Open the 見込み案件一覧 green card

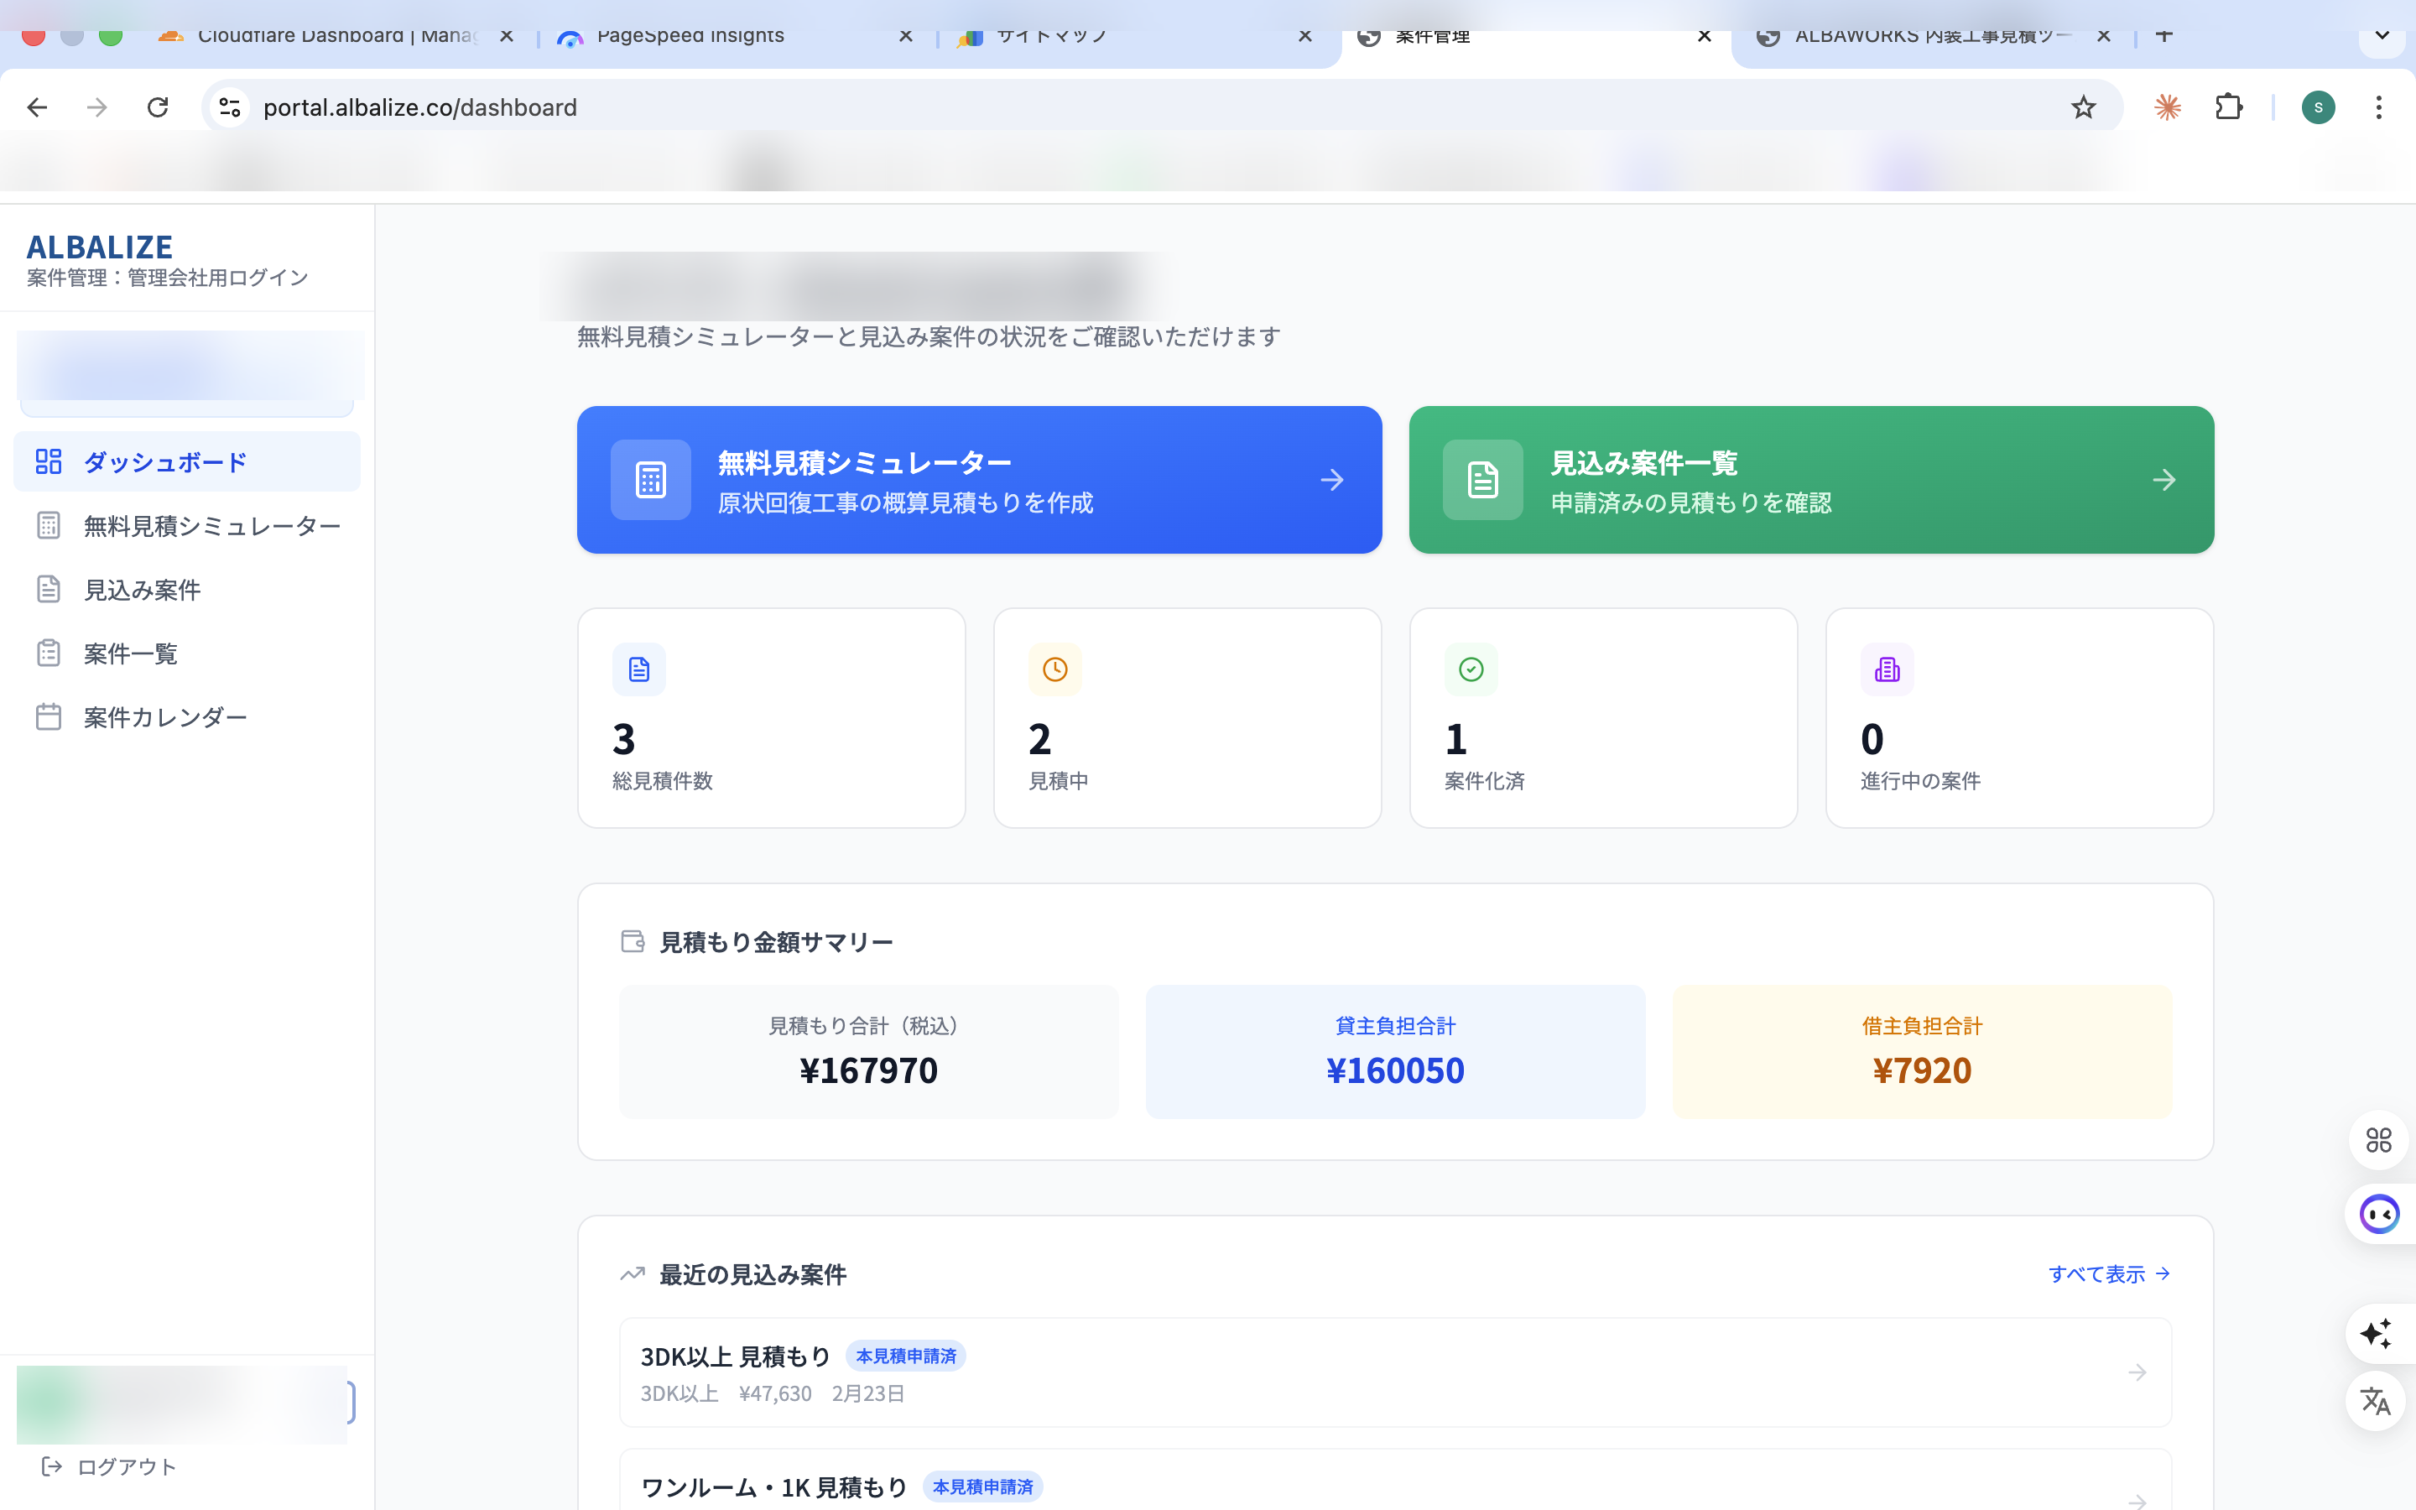[1811, 479]
